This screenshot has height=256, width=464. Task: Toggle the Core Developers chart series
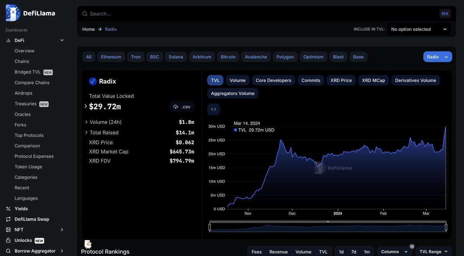(x=273, y=80)
